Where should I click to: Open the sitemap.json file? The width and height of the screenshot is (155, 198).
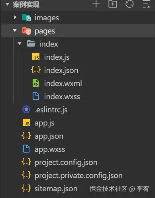[x=56, y=189]
